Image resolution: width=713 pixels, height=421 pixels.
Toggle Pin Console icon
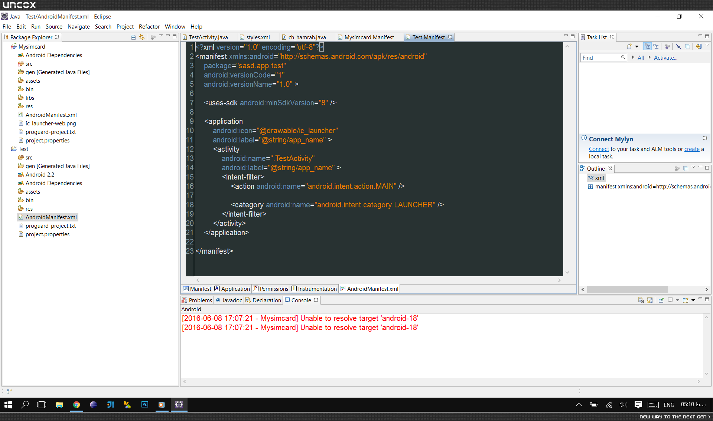pyautogui.click(x=661, y=300)
